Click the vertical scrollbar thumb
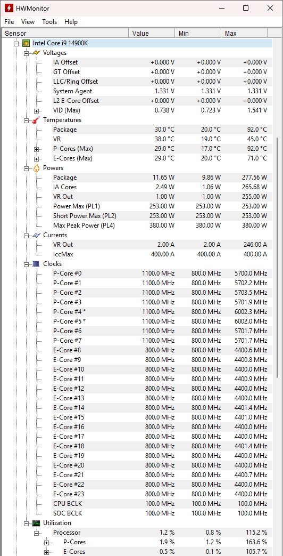Screen dimensions: 283x556 tap(278, 258)
